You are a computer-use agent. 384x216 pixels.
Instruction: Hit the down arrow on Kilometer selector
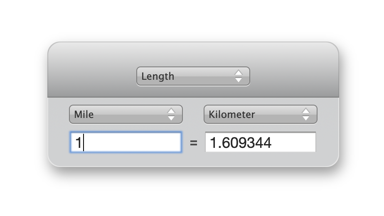(306, 118)
